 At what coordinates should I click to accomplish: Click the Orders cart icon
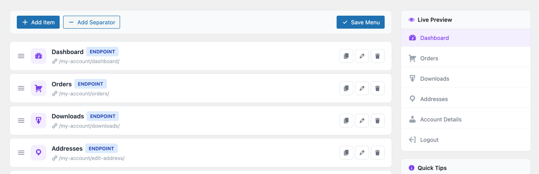pos(38,88)
